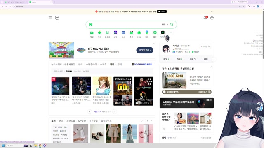The width and height of the screenshot is (264, 148).
Task: Show next shopping items page arrow
Action: point(151,121)
